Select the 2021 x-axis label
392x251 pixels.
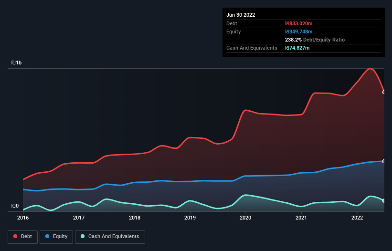pos(301,218)
